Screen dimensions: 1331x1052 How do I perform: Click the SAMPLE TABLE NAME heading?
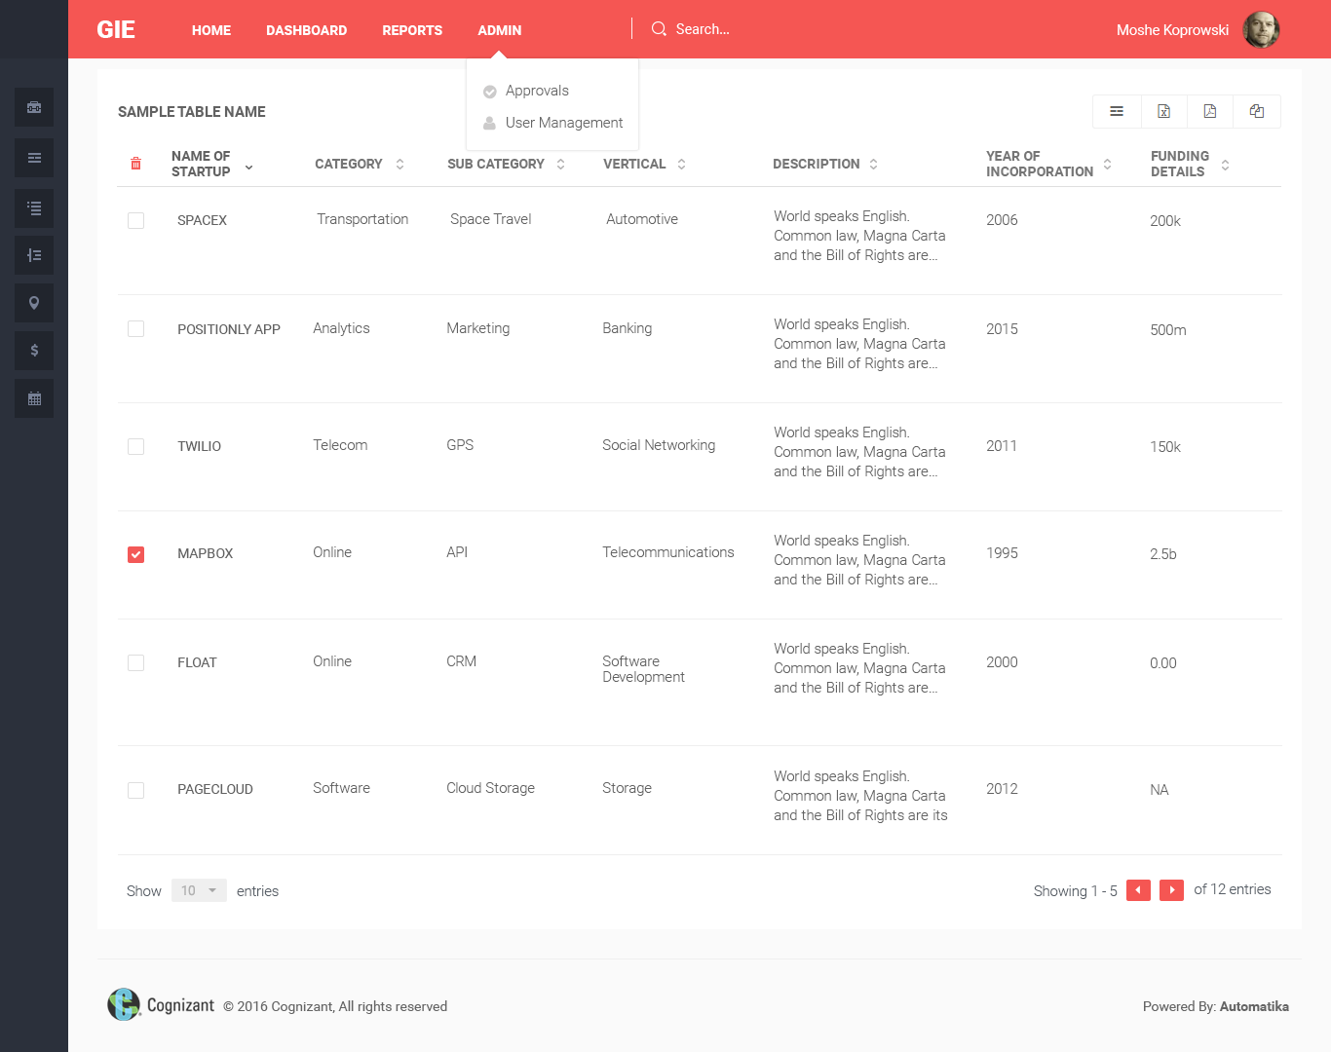click(192, 112)
